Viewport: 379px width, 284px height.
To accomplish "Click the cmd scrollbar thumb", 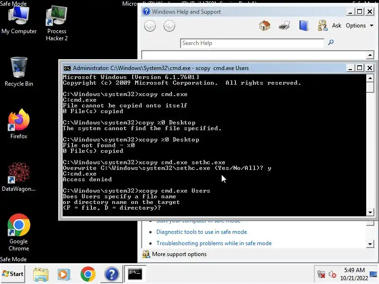I will [370, 87].
